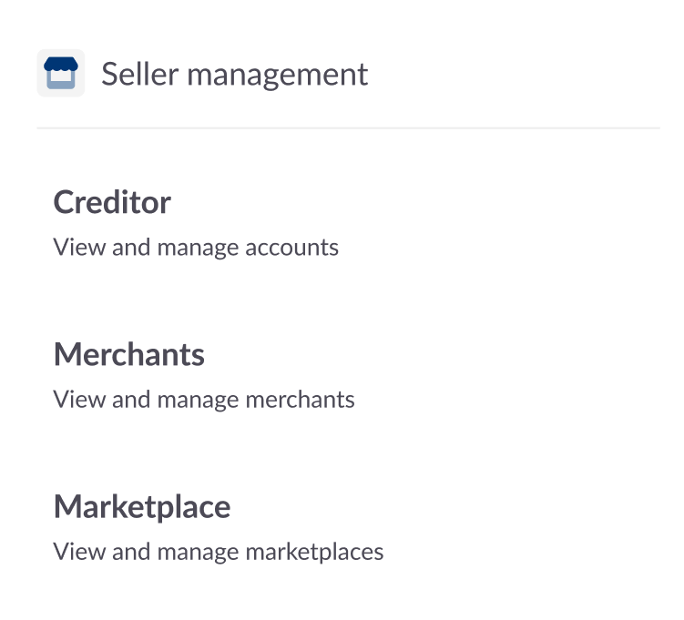Screen dimensions: 684x620
Task: Open the Merchants section
Action: tap(129, 354)
